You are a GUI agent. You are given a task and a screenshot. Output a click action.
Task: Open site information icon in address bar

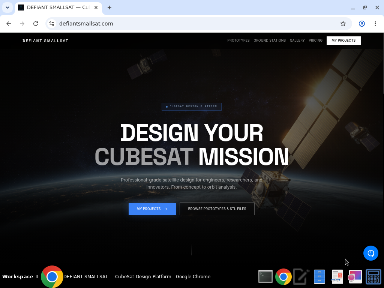[52, 24]
